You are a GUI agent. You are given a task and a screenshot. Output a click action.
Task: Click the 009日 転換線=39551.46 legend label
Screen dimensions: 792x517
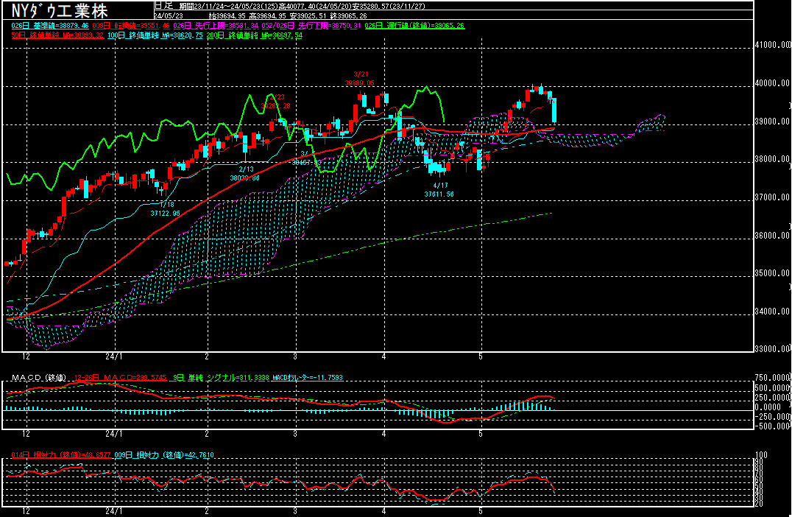(x=131, y=25)
